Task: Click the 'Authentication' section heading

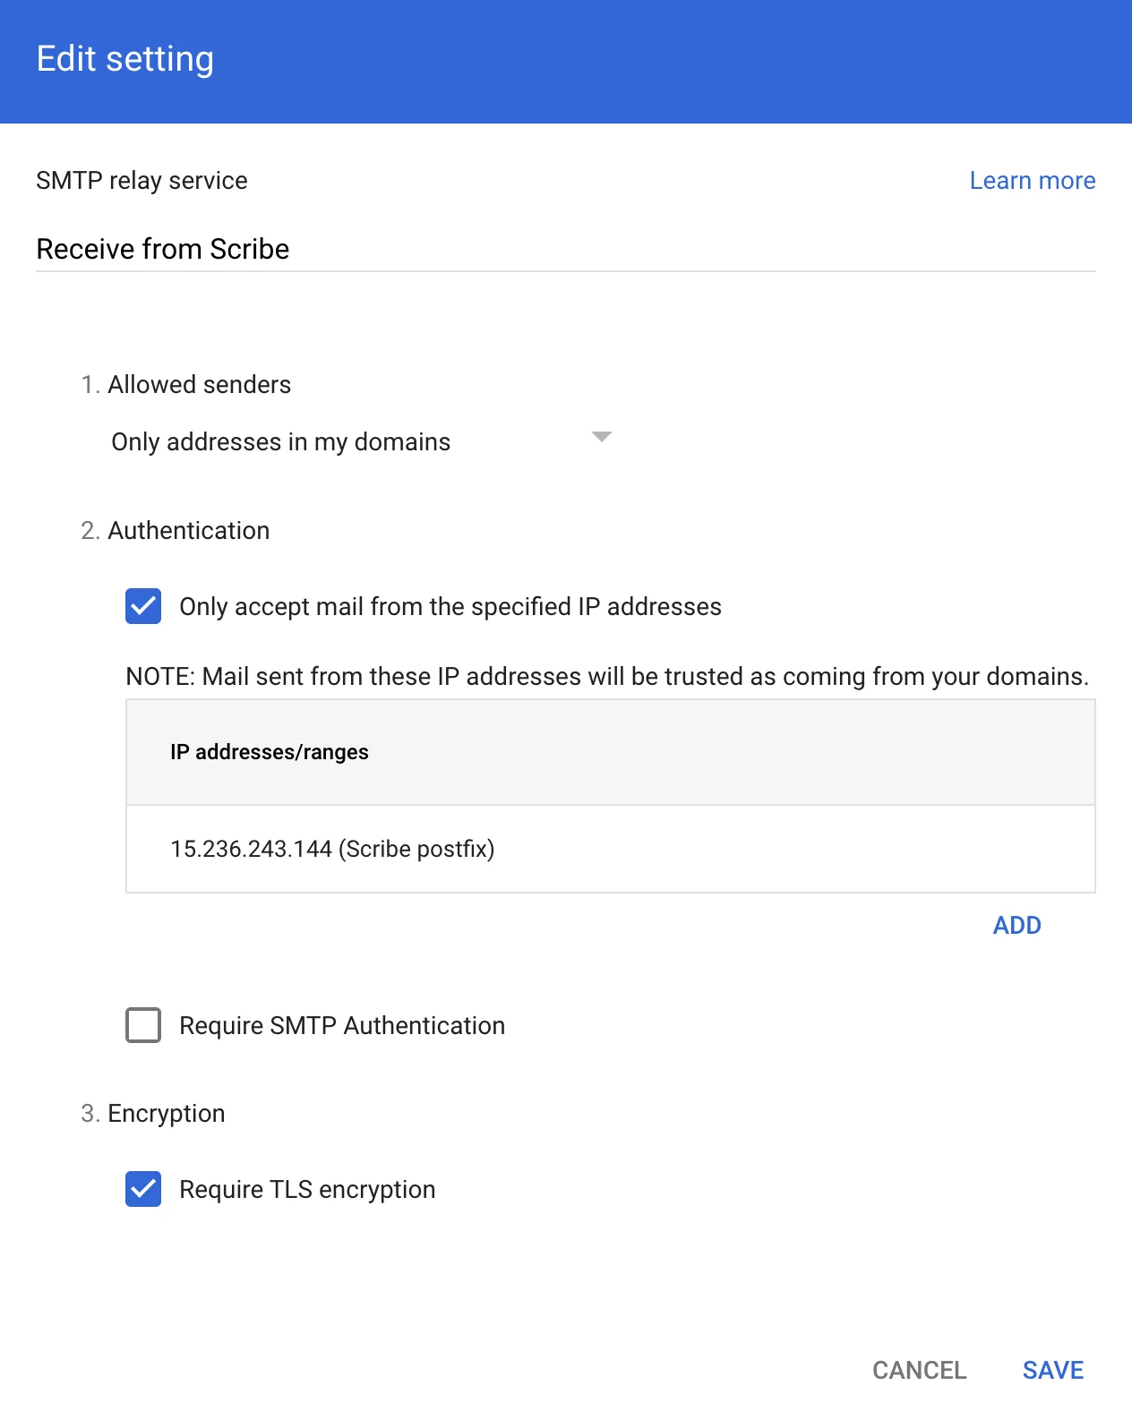Action: pos(188,531)
